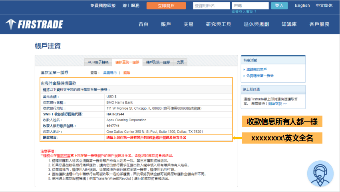Open the 客戶服務 navigation menu

319,24
